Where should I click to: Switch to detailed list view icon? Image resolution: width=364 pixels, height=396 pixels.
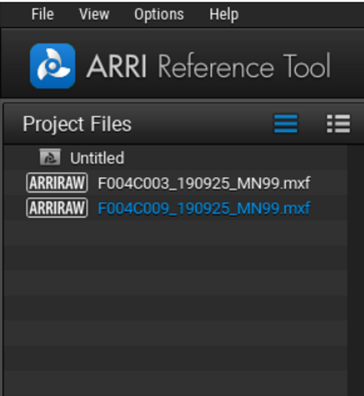point(338,123)
